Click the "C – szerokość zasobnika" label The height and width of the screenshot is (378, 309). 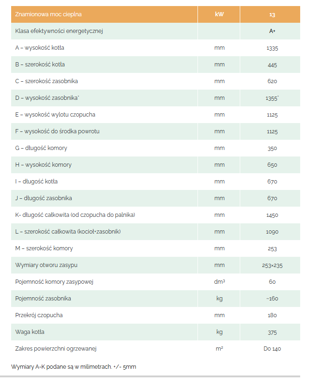46,81
